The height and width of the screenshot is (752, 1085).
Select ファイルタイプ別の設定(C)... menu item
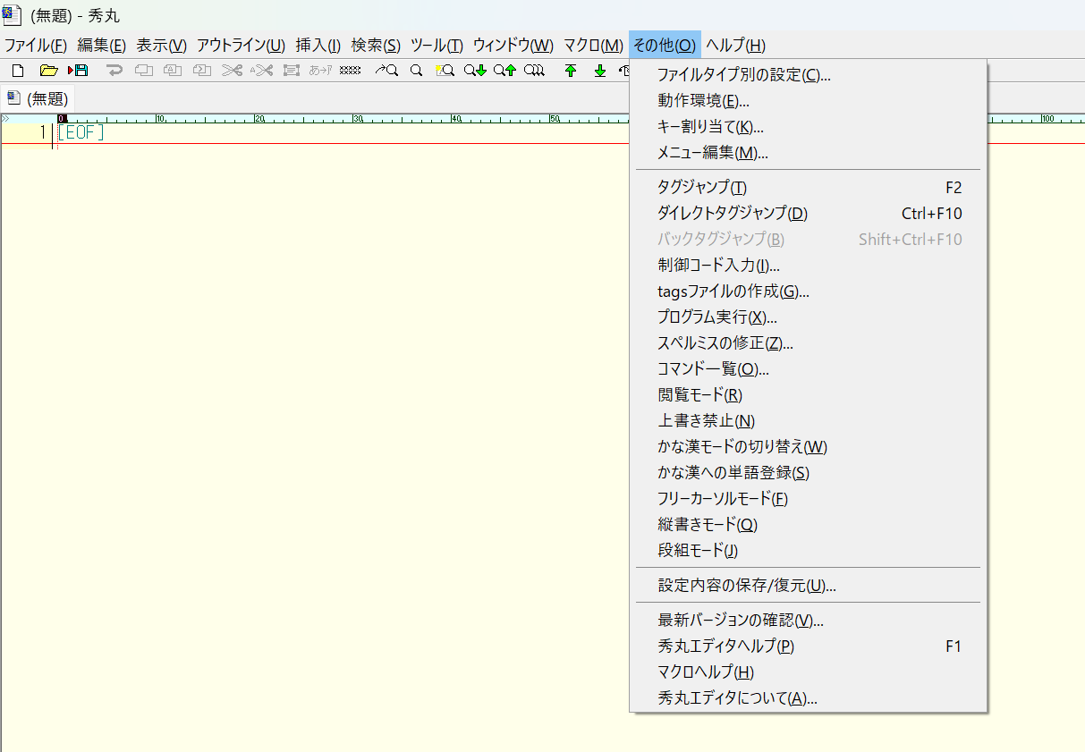(743, 75)
